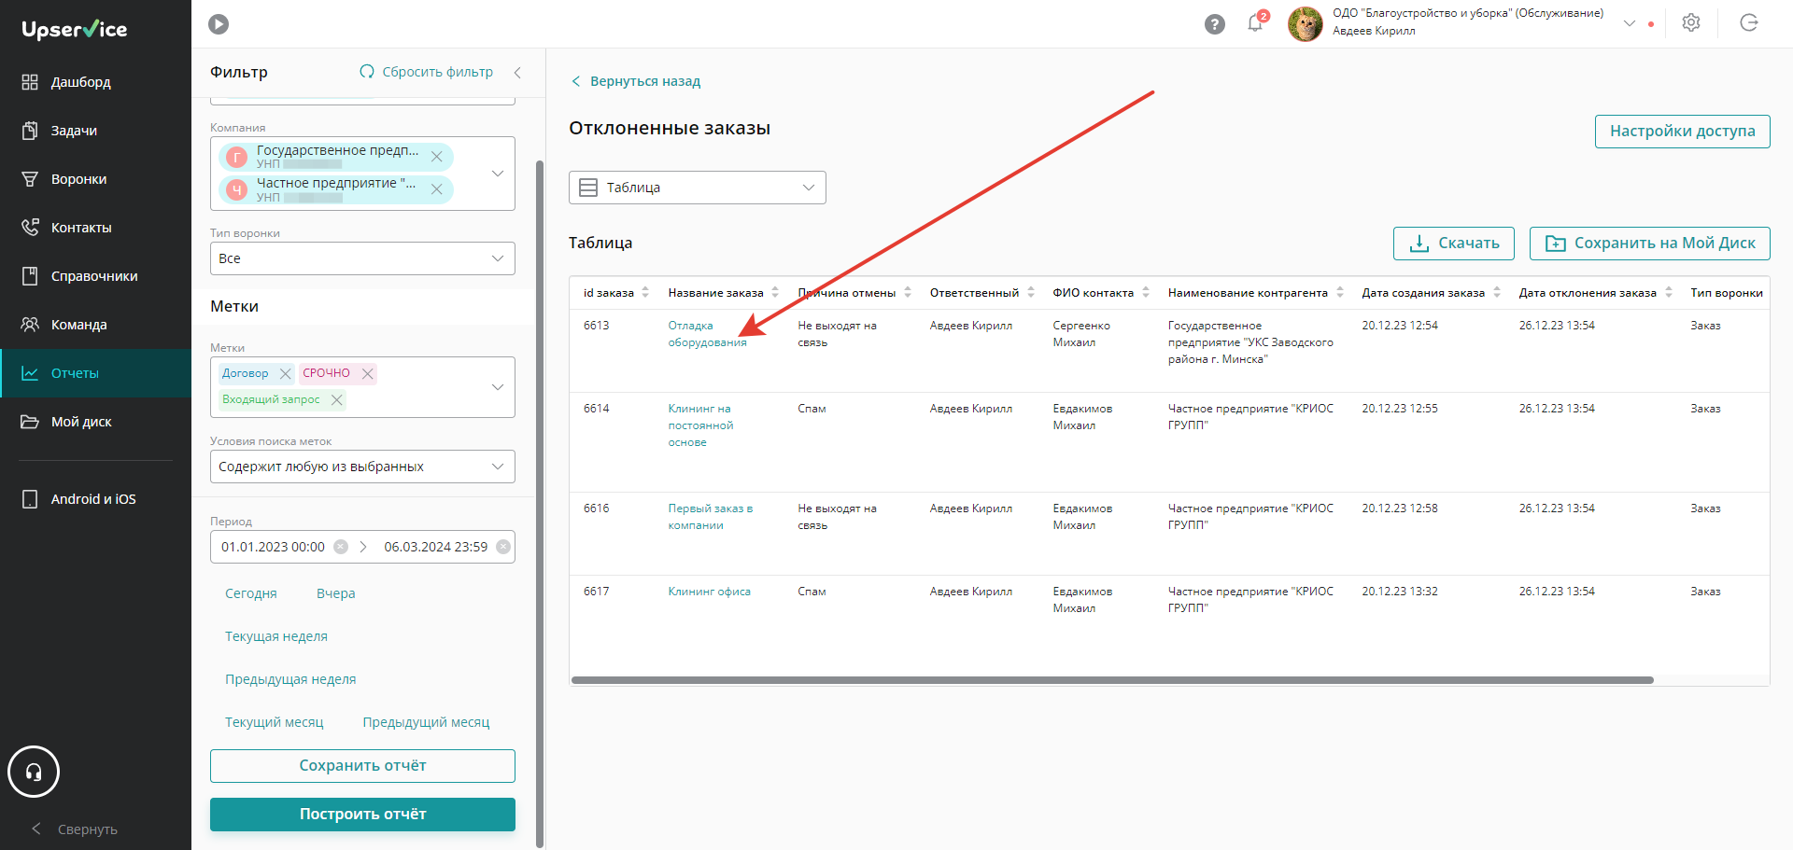Open the Задачи section
1793x850 pixels.
coord(95,131)
